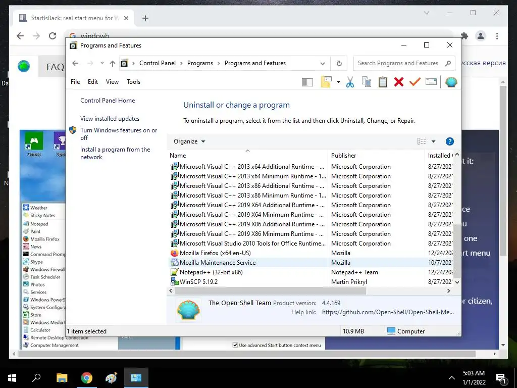Expand the Organize dropdown
Screen dimensions: 517x388
(189, 141)
